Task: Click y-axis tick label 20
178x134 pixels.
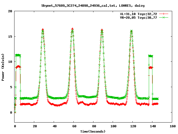Action: click(x=10, y=11)
